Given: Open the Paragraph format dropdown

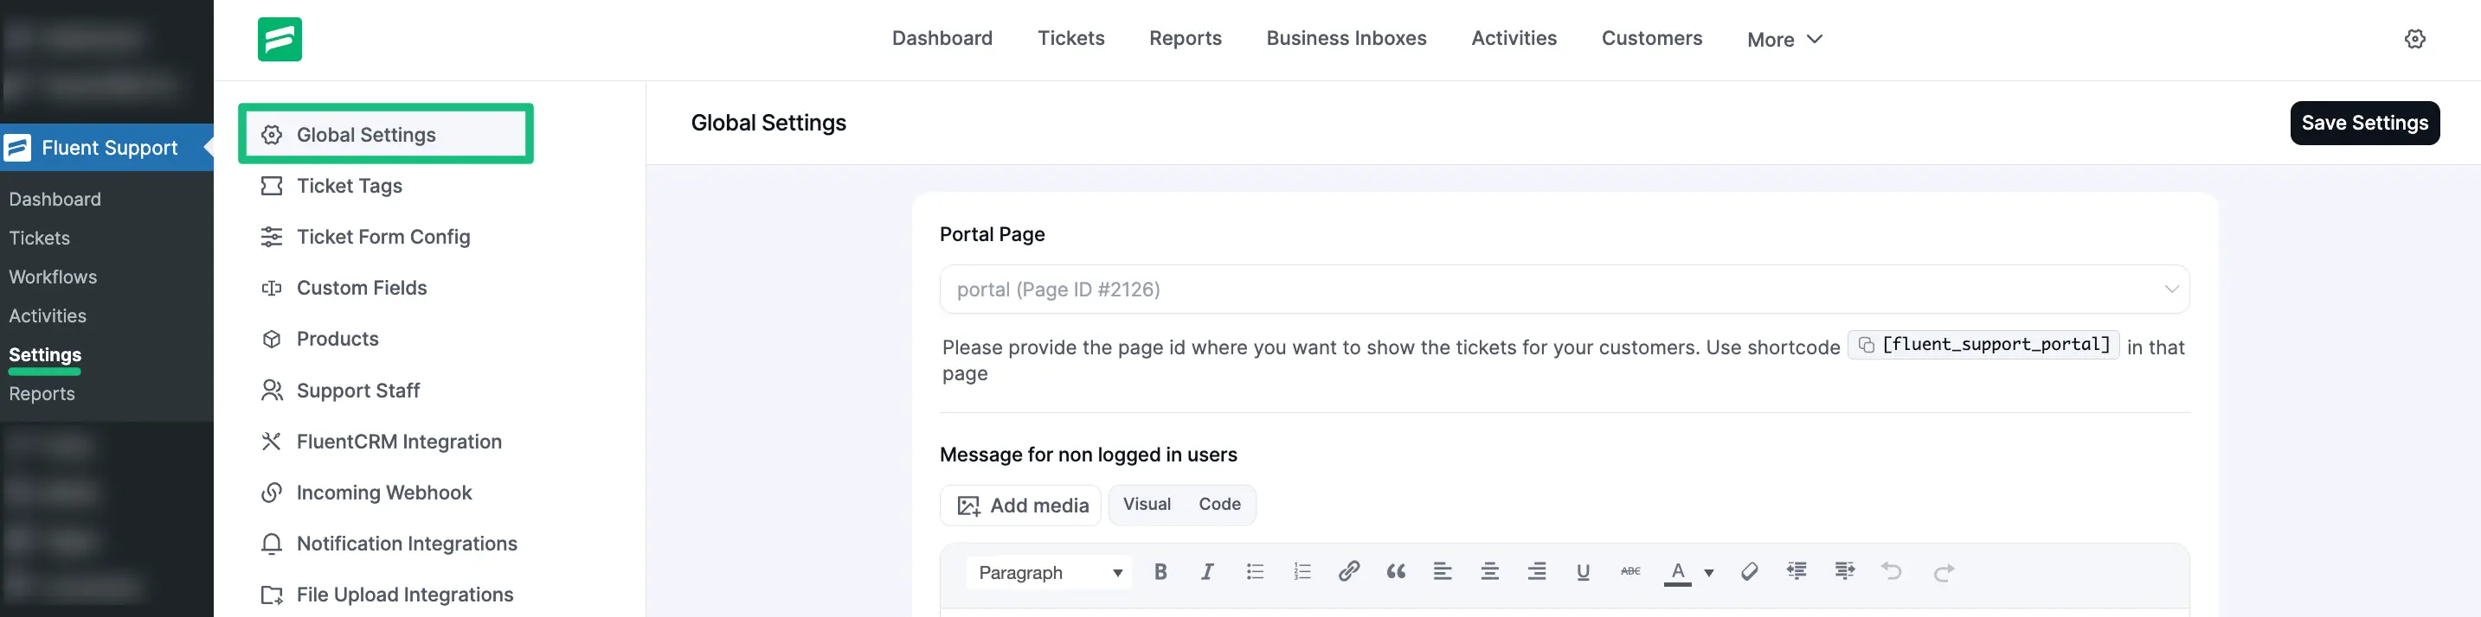Looking at the screenshot, I should [x=1049, y=572].
